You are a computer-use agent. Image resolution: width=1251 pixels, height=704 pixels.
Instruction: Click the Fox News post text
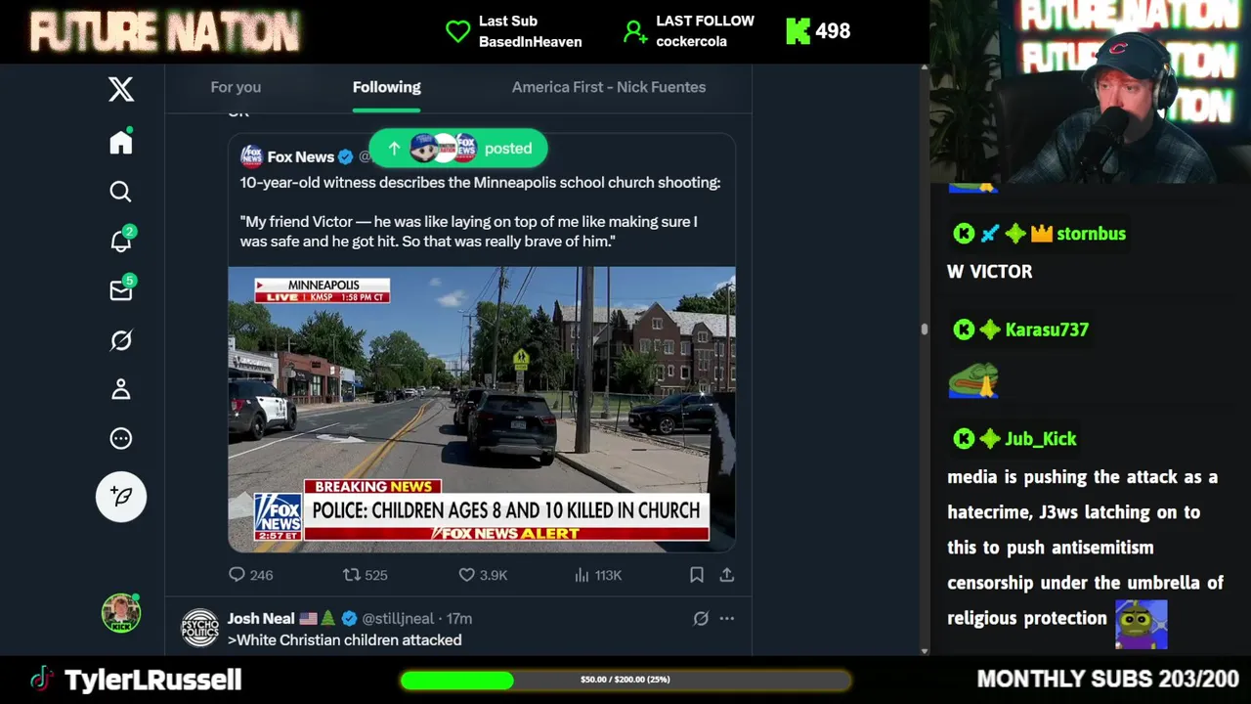480,212
